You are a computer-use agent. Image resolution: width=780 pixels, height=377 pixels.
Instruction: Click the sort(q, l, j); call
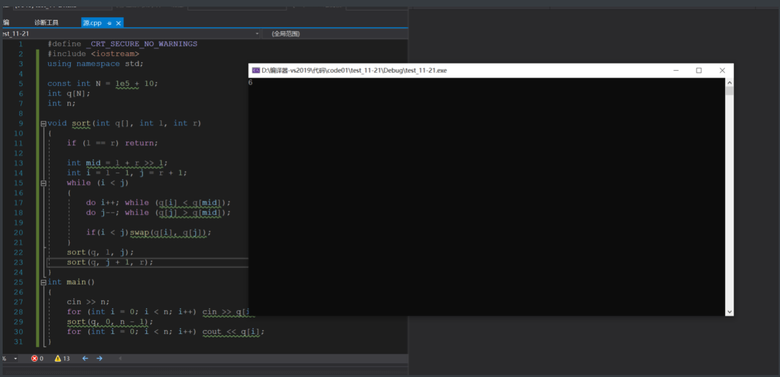click(x=100, y=252)
